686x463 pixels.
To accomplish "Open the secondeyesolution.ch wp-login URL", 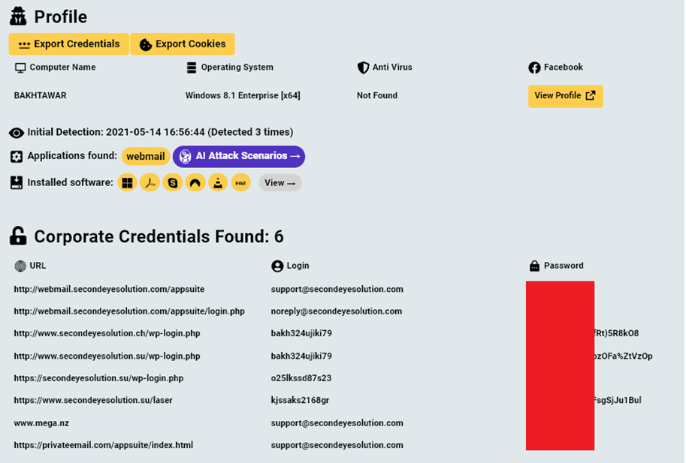I will pos(107,333).
